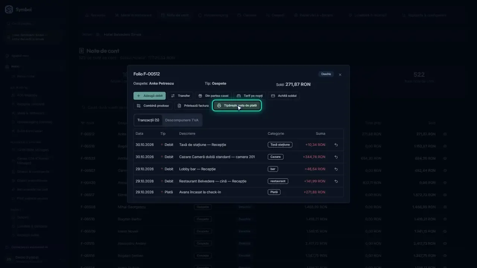477x268 pixels.
Task: Reverse the Restaurant Belvedere cină transaction
Action: point(336,181)
